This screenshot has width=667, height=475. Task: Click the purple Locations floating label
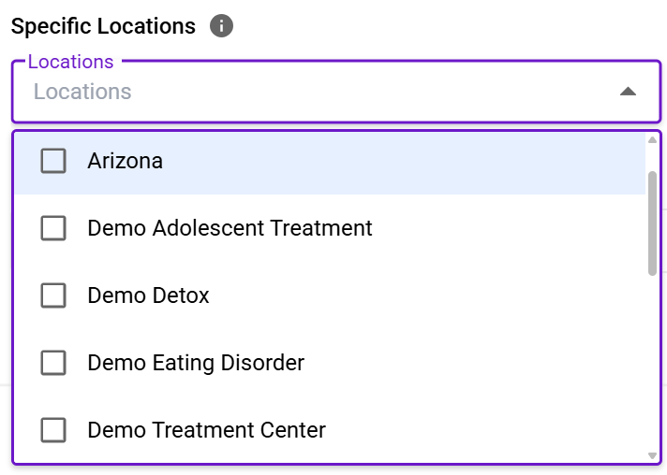click(71, 62)
